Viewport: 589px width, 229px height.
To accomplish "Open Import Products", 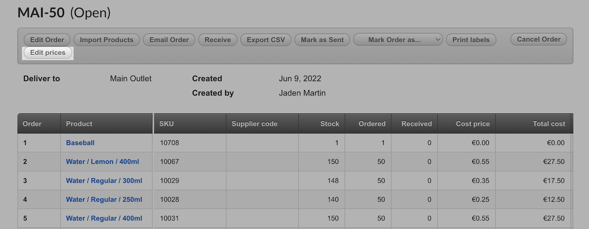I will pyautogui.click(x=106, y=40).
